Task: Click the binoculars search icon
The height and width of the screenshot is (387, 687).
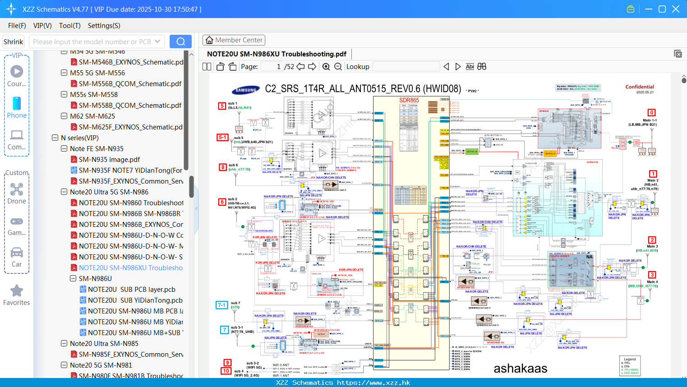Action: click(x=482, y=66)
